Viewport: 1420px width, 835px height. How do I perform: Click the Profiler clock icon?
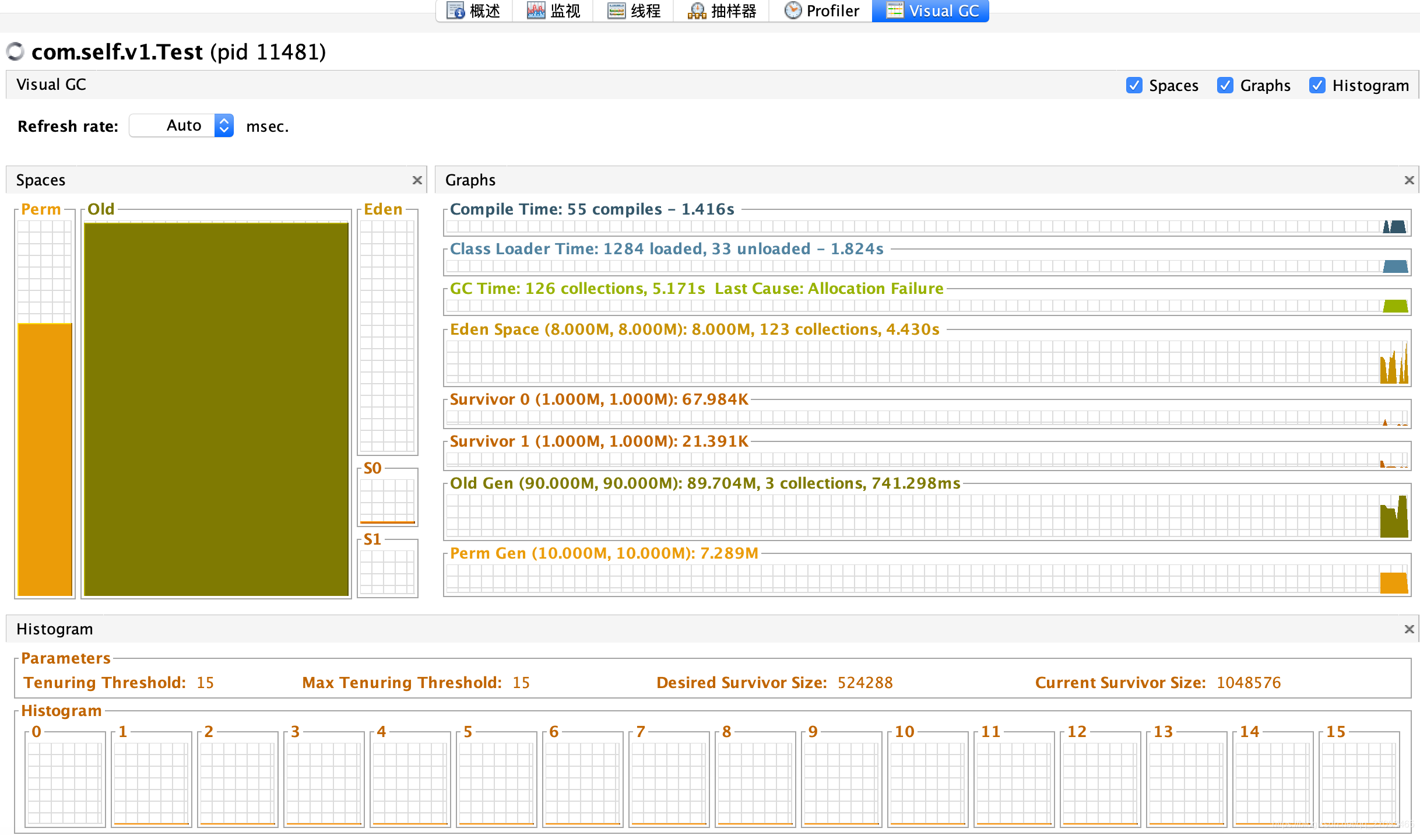tap(793, 10)
